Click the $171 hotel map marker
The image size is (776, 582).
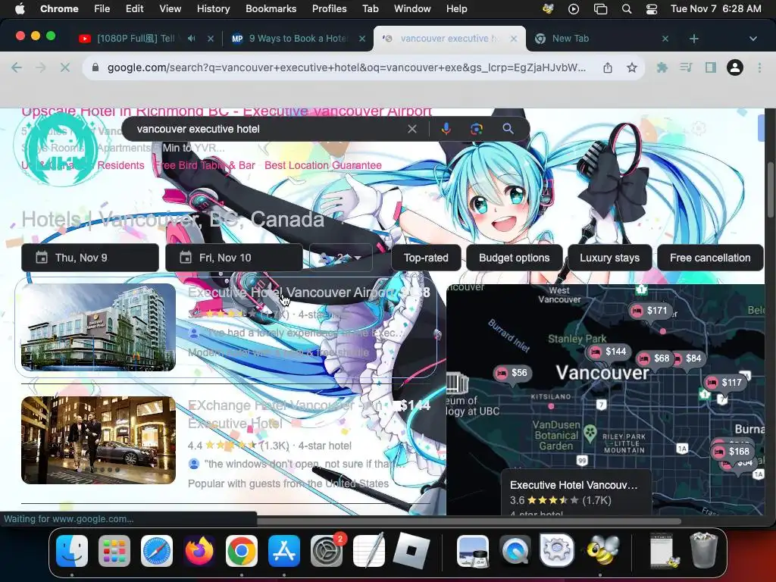[650, 311]
